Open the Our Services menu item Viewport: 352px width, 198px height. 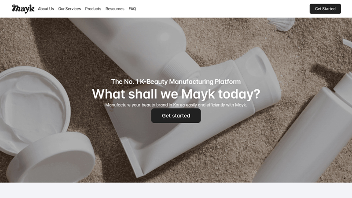click(70, 9)
